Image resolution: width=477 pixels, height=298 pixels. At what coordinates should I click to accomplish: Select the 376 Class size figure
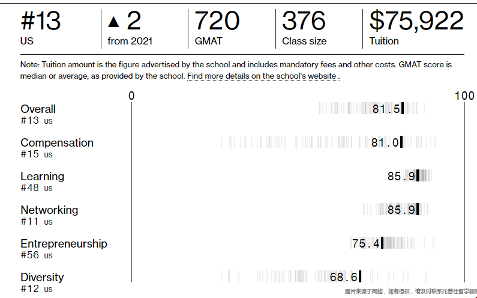[304, 22]
